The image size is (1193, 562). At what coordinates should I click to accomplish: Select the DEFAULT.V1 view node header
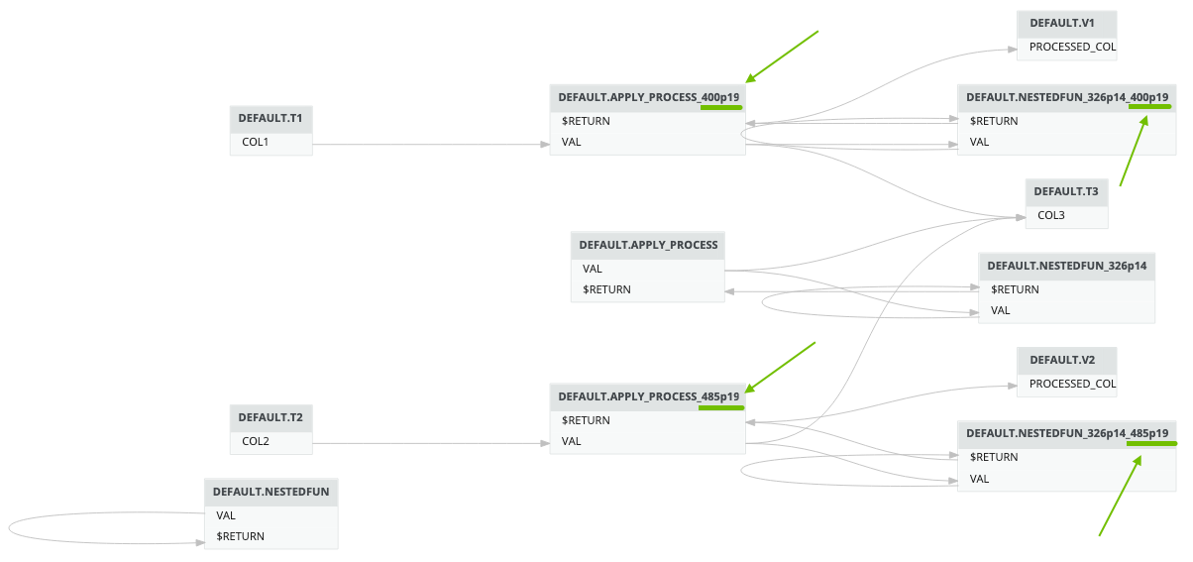1066,23
